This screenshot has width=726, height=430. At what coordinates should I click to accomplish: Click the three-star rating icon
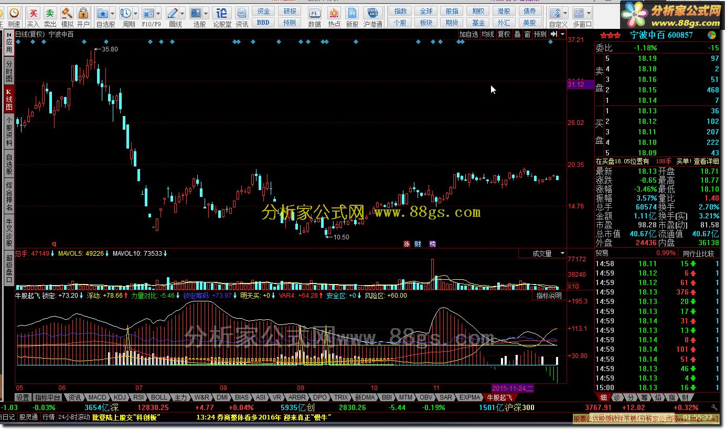[611, 35]
